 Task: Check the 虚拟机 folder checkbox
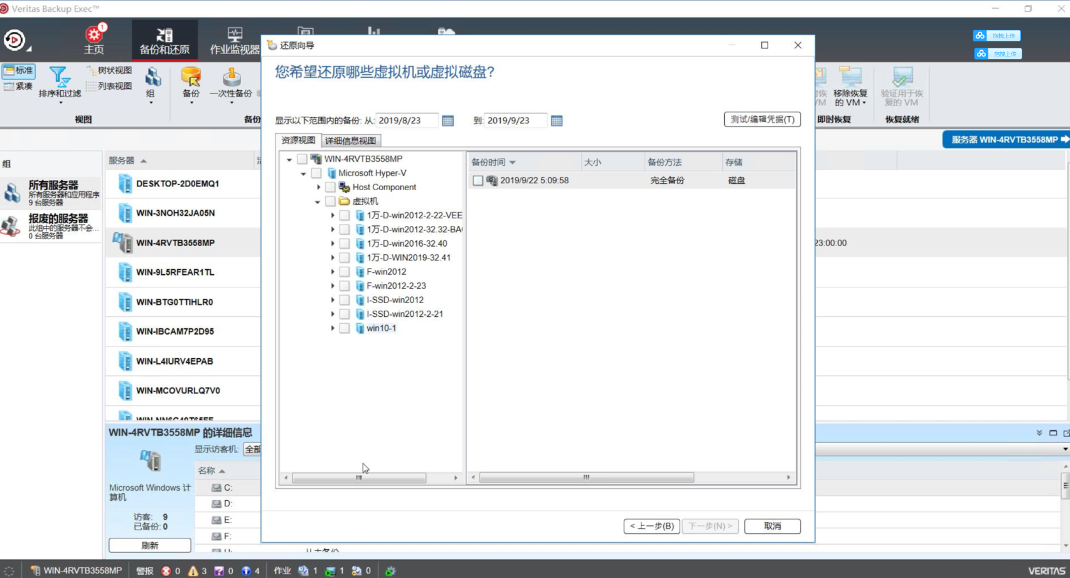click(x=330, y=201)
